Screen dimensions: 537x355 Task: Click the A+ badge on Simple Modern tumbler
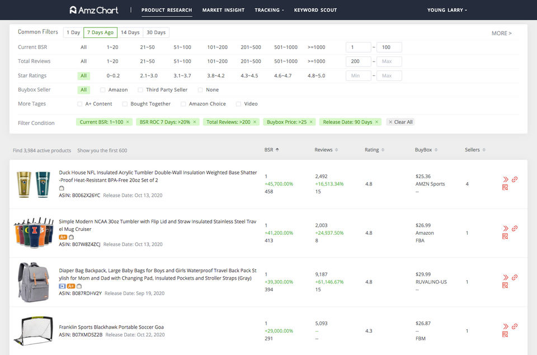[x=63, y=237]
